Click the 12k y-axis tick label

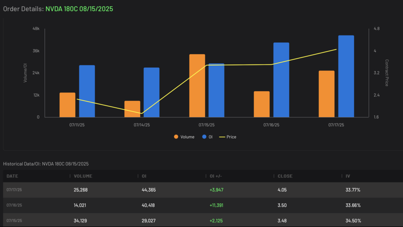point(36,95)
